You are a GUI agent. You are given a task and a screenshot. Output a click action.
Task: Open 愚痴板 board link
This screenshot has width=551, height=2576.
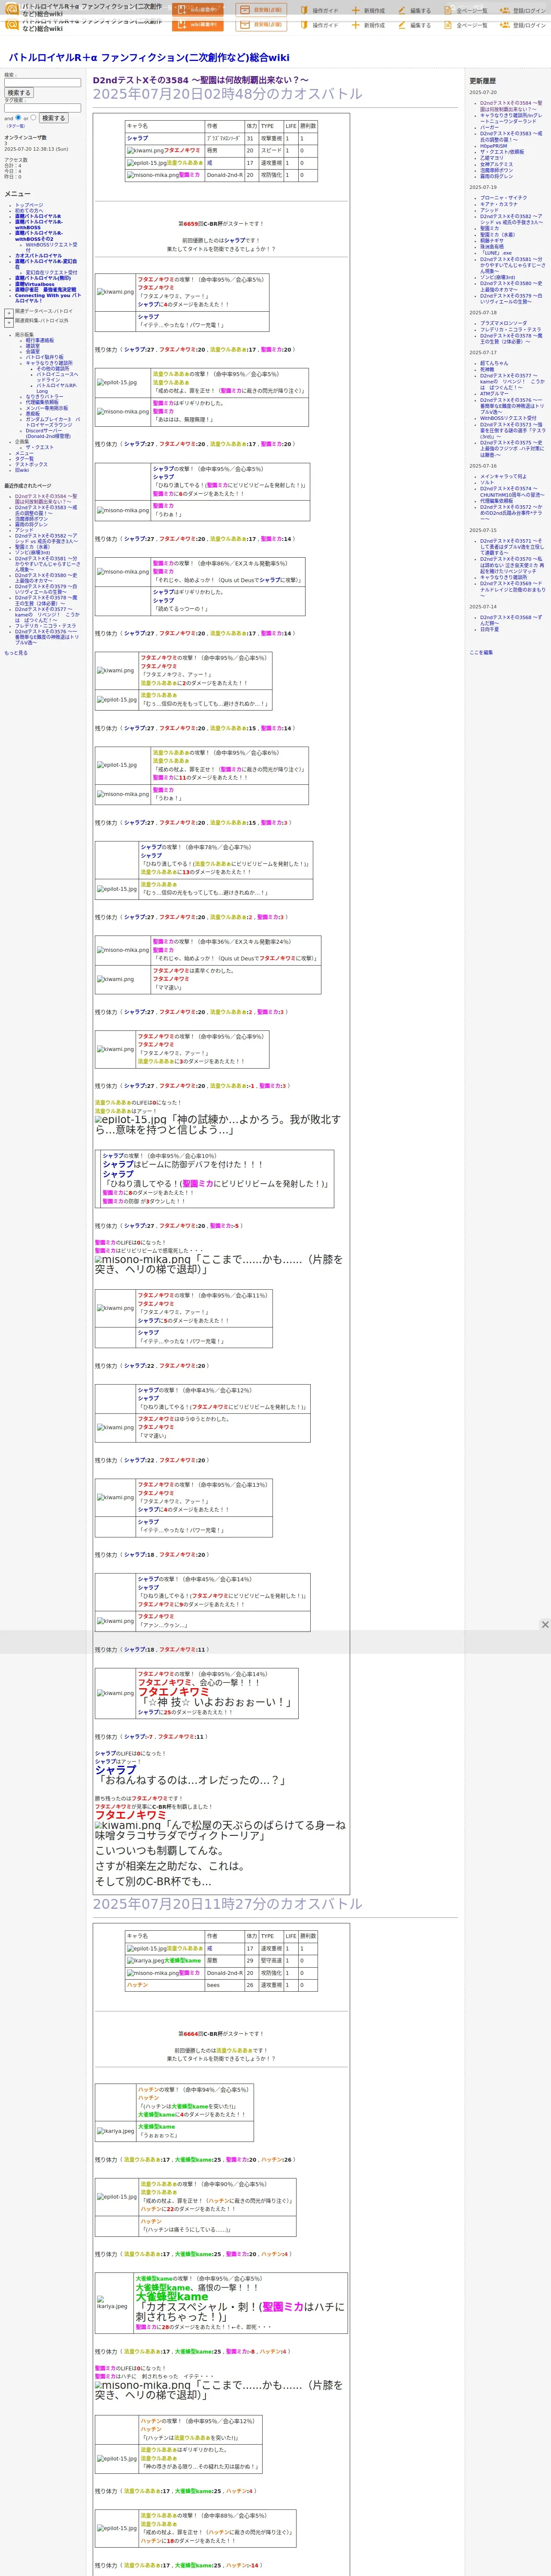coord(33,414)
